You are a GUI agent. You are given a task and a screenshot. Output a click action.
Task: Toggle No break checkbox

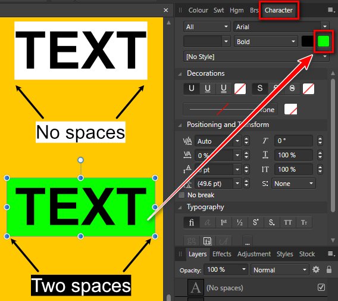[181, 195]
